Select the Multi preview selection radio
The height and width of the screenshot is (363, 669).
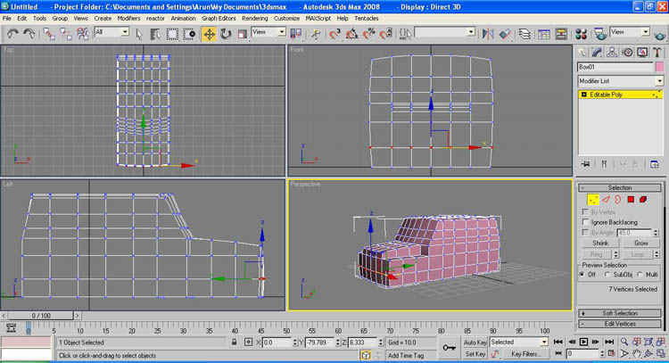point(640,275)
